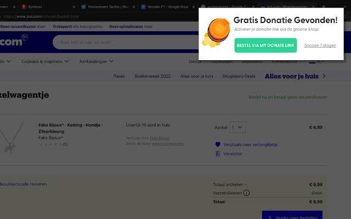Click 'Geen verzendkosten meer' text
The image size is (351, 219).
point(22,27)
